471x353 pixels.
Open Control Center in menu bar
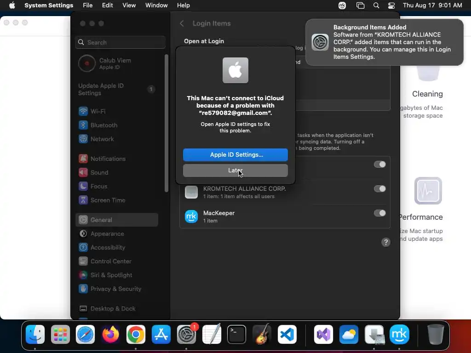[x=391, y=6]
